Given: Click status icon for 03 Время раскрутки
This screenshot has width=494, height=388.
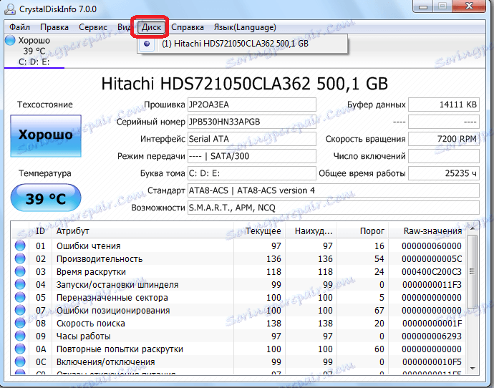Looking at the screenshot, I should coord(20,271).
